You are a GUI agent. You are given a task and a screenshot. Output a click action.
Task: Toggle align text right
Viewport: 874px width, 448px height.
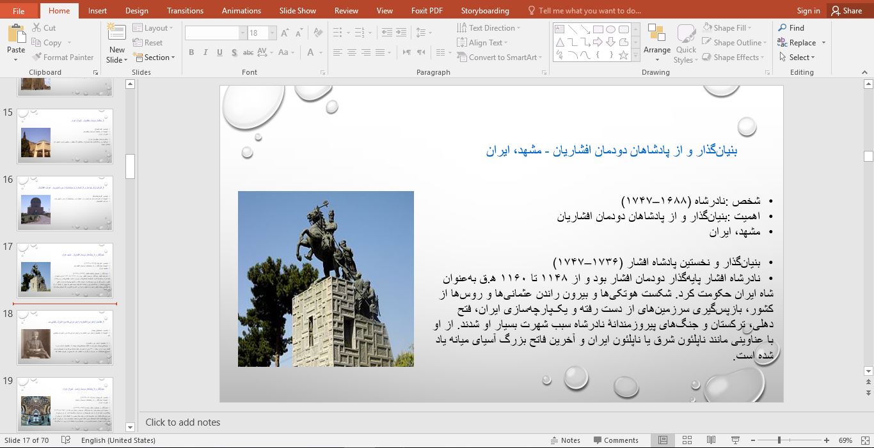click(366, 52)
